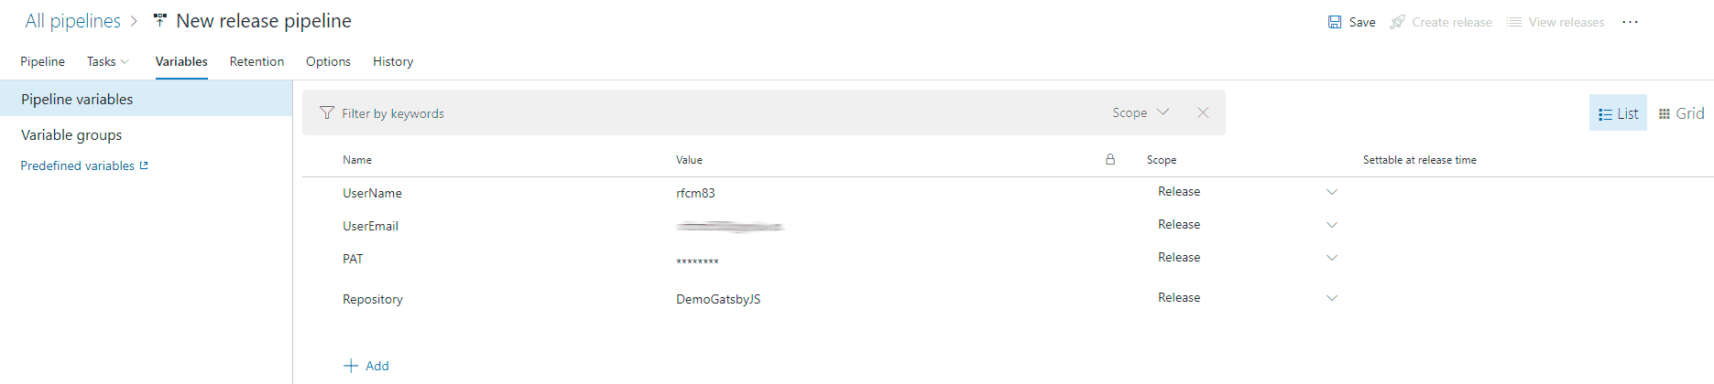This screenshot has height=384, width=1714.
Task: Switch to Grid view
Action: click(1681, 113)
